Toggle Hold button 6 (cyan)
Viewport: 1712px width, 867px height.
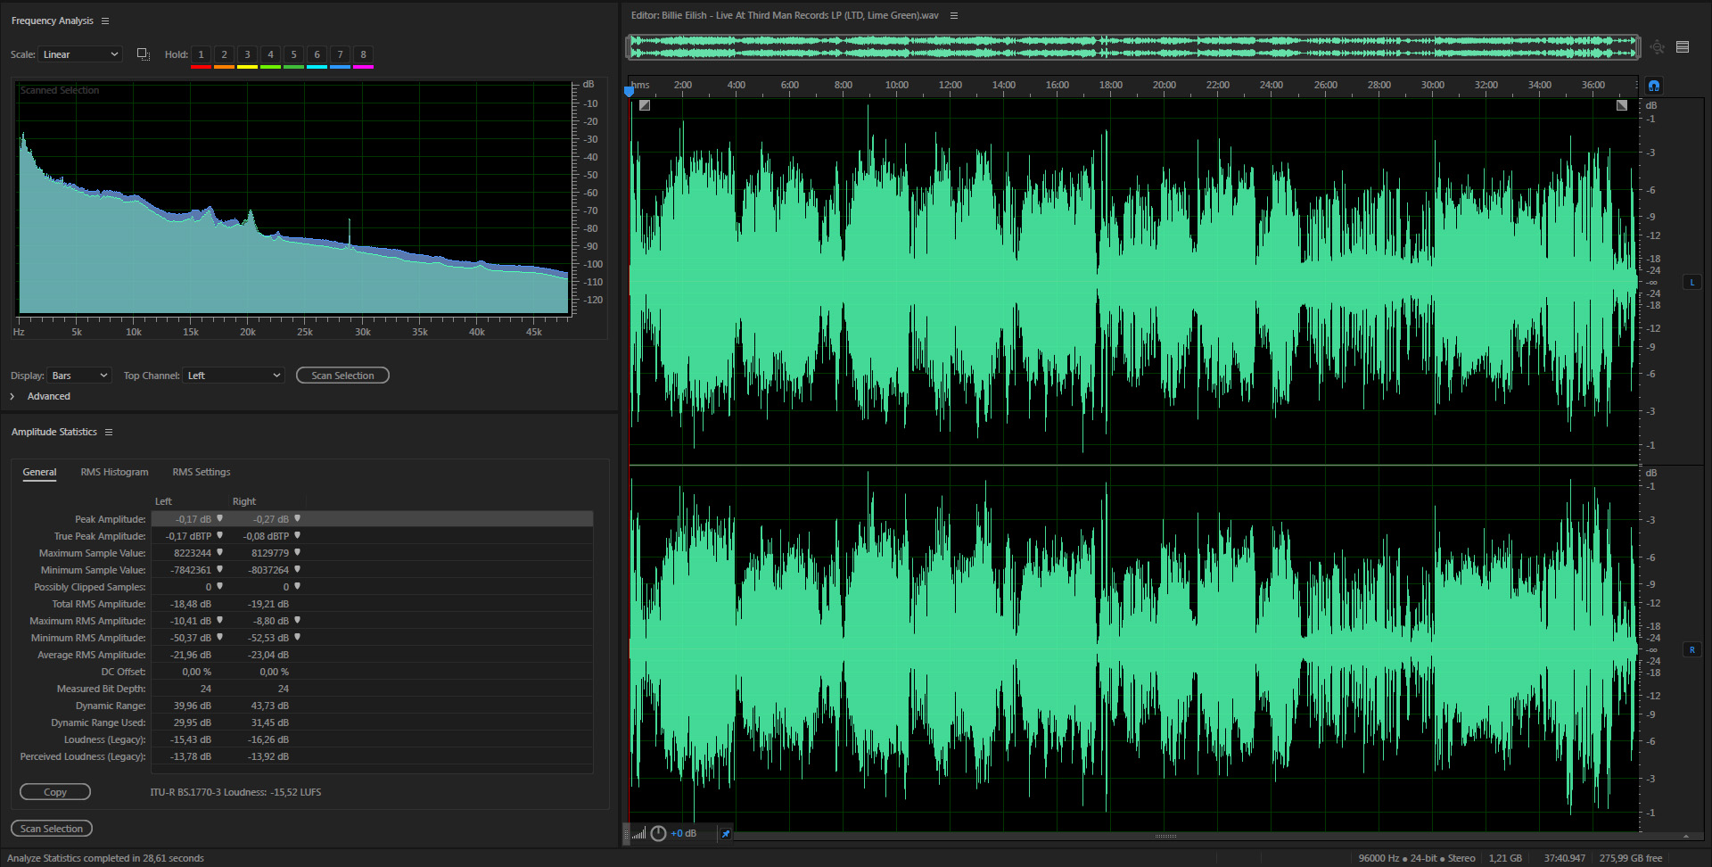pos(317,55)
